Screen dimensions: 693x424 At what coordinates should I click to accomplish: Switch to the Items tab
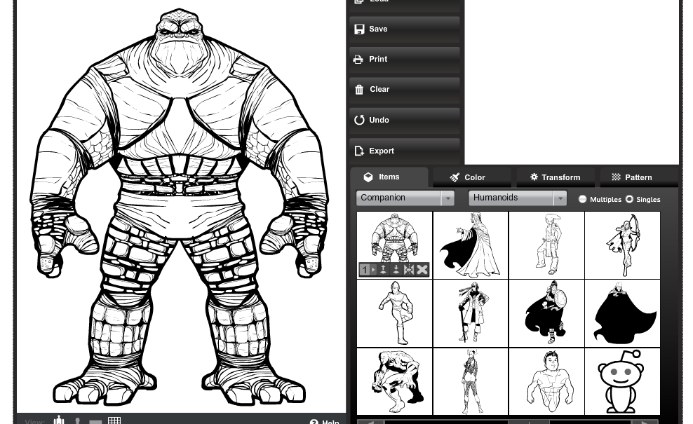389,177
